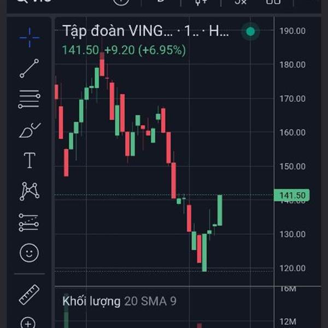This screenshot has width=328, height=328.
Task: Select the trend line drawing tool
Action: point(29,68)
